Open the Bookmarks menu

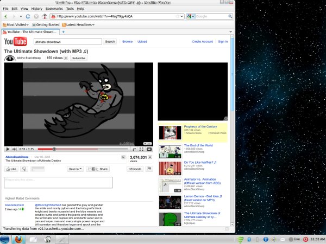[x=54, y=9]
